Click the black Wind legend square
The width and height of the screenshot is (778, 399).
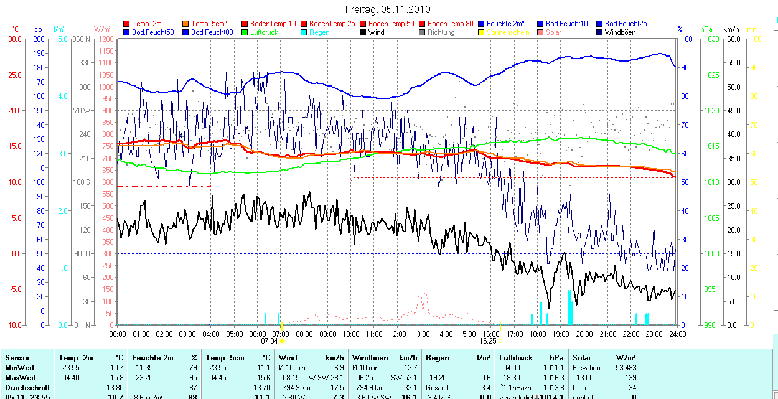pos(363,32)
